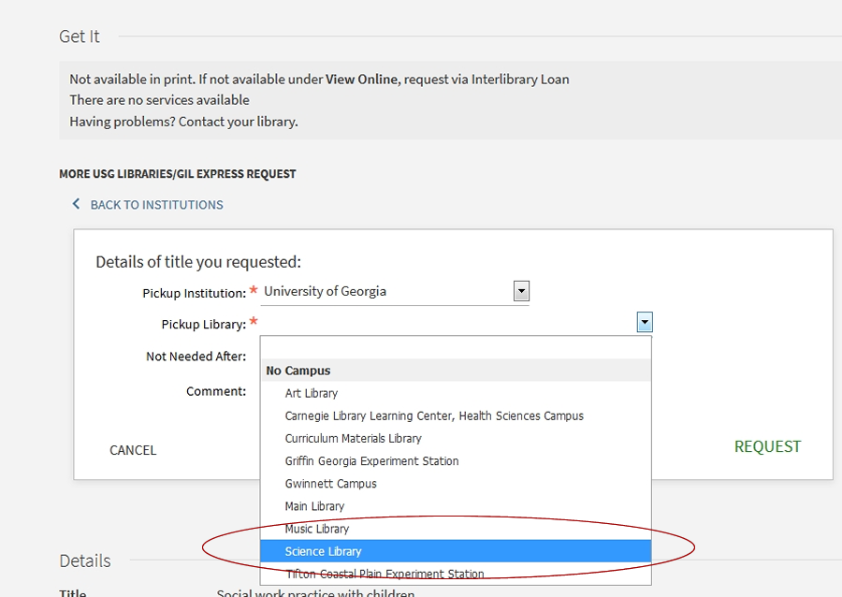Select Griffin Georgia Experiment Station
This screenshot has width=842, height=597.
point(371,460)
